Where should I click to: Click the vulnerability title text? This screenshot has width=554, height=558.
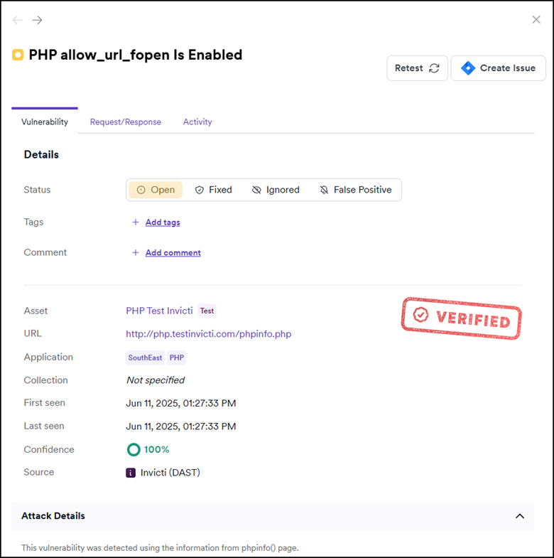pyautogui.click(x=136, y=55)
